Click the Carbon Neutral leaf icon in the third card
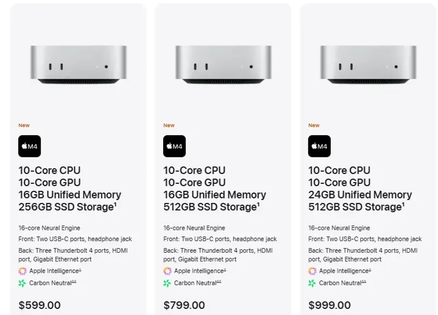Screen dimensions: 438x315 [x=312, y=283]
